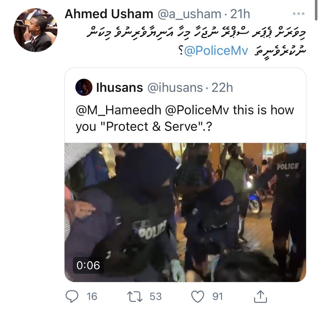This screenshot has height=309, width=320.
Task: Open the quoted tweet text about Protect & Serve
Action: 185,118
